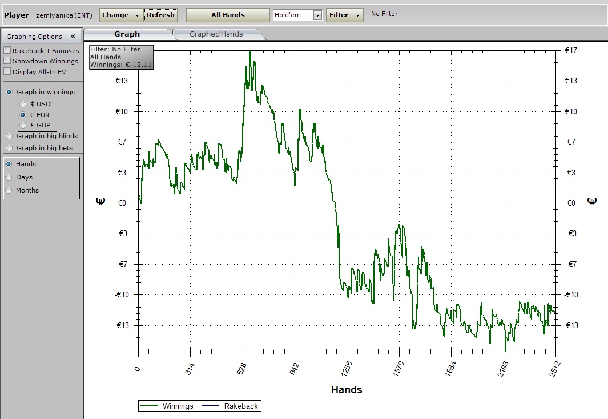Select the £ GBP currency option
This screenshot has width=608, height=419.
(23, 125)
